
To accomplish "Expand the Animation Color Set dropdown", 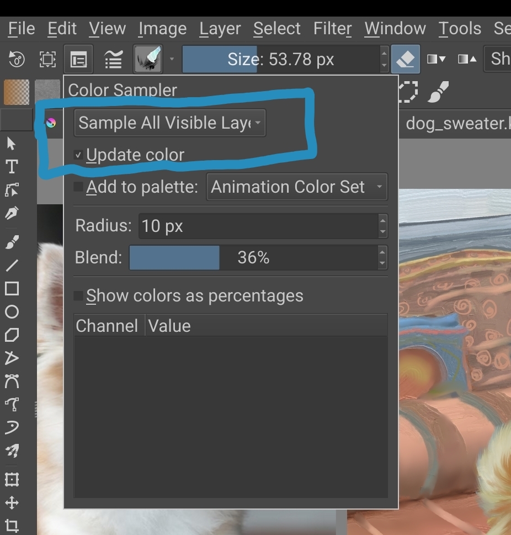I will (296, 187).
